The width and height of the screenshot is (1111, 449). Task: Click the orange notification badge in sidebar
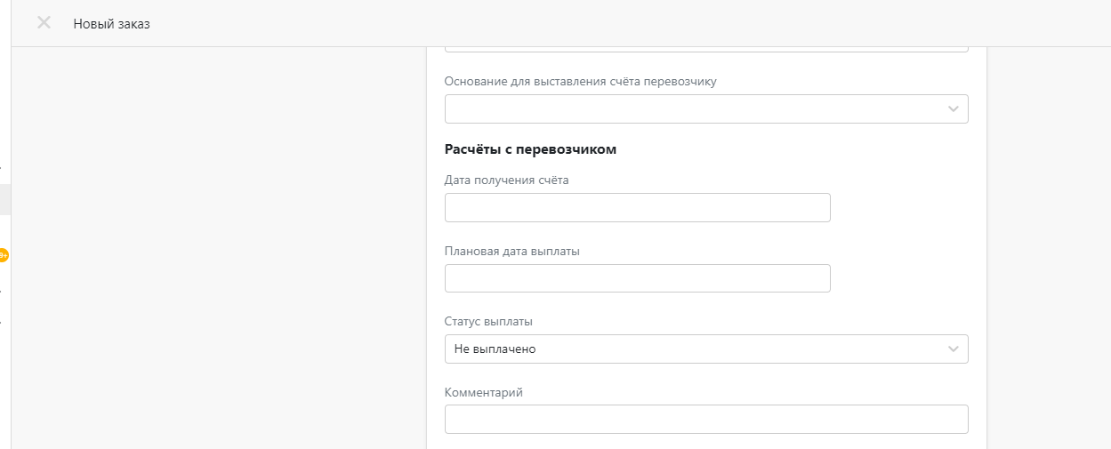(x=4, y=255)
